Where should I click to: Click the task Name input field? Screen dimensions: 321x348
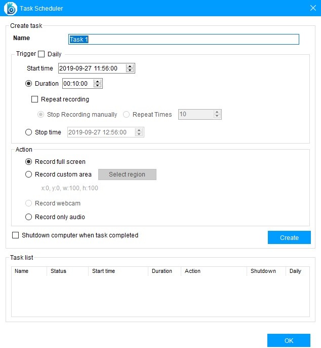[x=183, y=40]
